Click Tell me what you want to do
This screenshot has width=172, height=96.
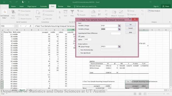point(85,6)
